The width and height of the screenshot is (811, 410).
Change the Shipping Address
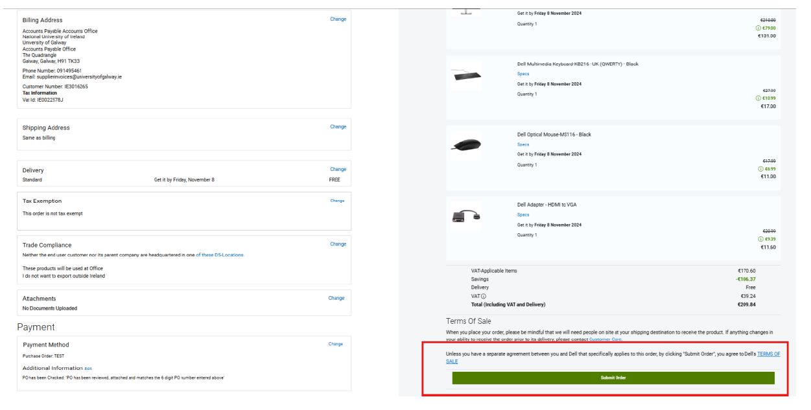(x=338, y=127)
